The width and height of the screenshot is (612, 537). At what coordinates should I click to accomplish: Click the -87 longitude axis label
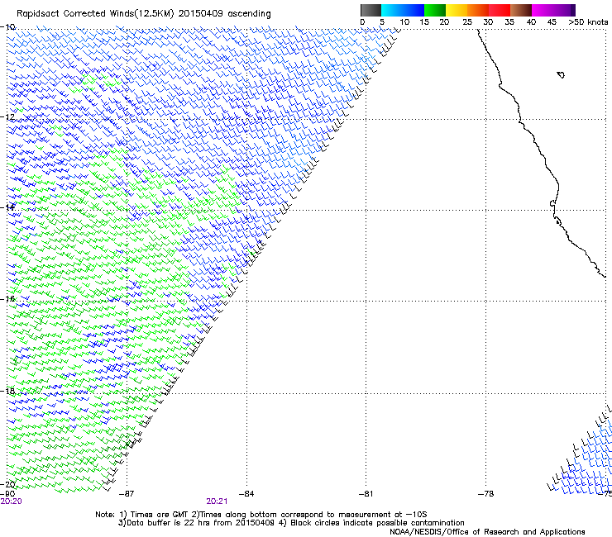[126, 494]
